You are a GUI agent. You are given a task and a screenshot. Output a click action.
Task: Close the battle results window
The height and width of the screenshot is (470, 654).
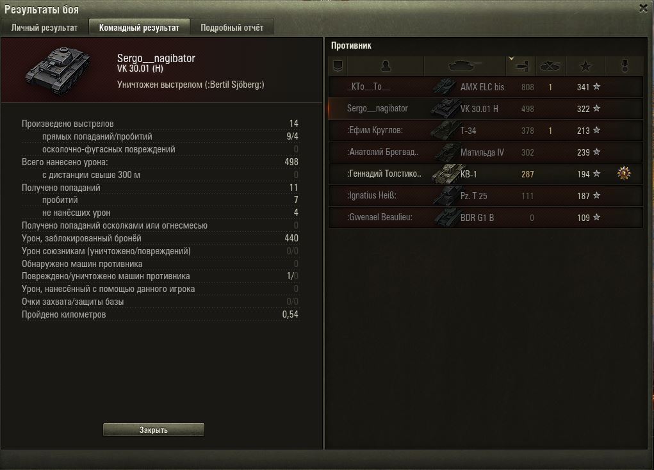point(644,8)
